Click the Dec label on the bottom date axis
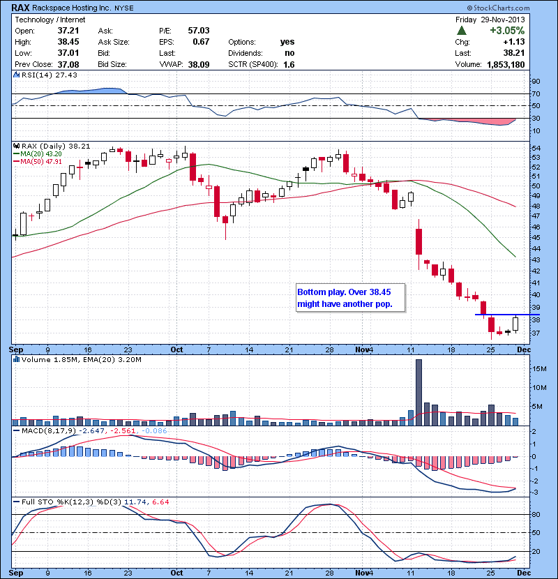 click(x=524, y=573)
